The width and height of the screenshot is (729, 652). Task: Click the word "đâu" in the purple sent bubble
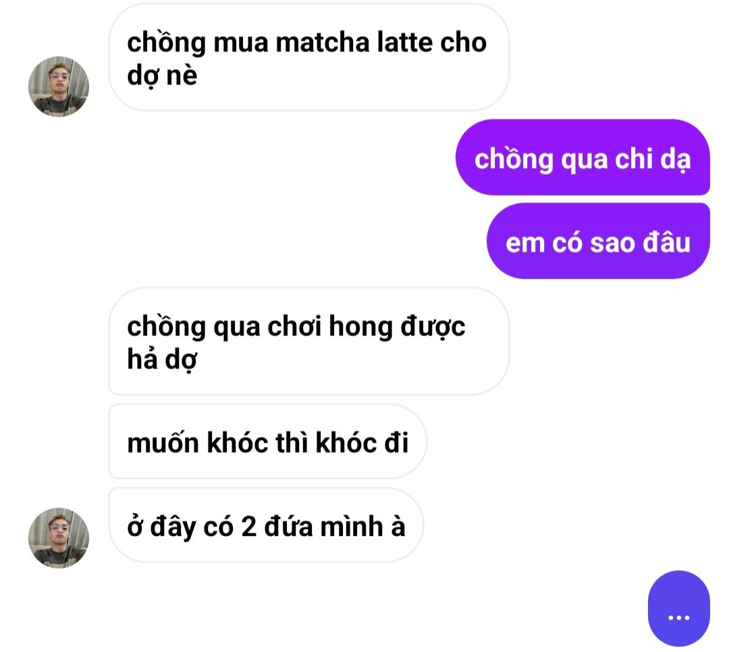(x=666, y=243)
